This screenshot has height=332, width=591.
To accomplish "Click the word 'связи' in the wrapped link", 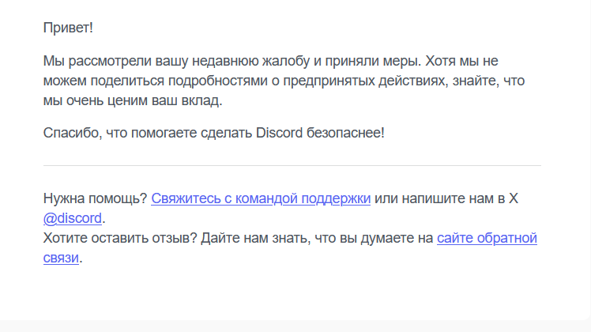I will tap(61, 258).
